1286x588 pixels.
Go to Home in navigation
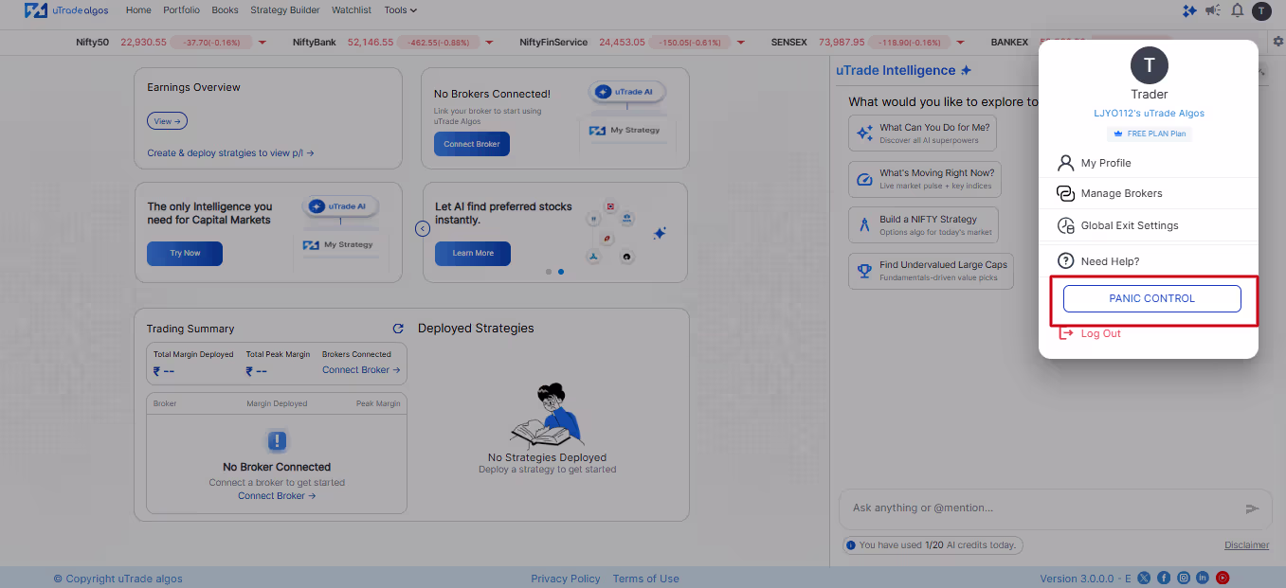point(138,10)
